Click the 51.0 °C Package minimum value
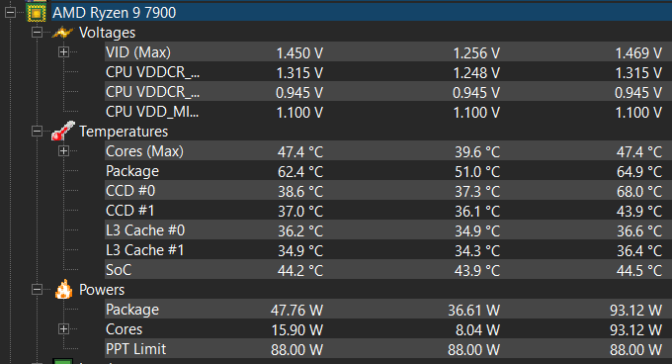Viewport: 672px width, 364px height. [x=477, y=172]
